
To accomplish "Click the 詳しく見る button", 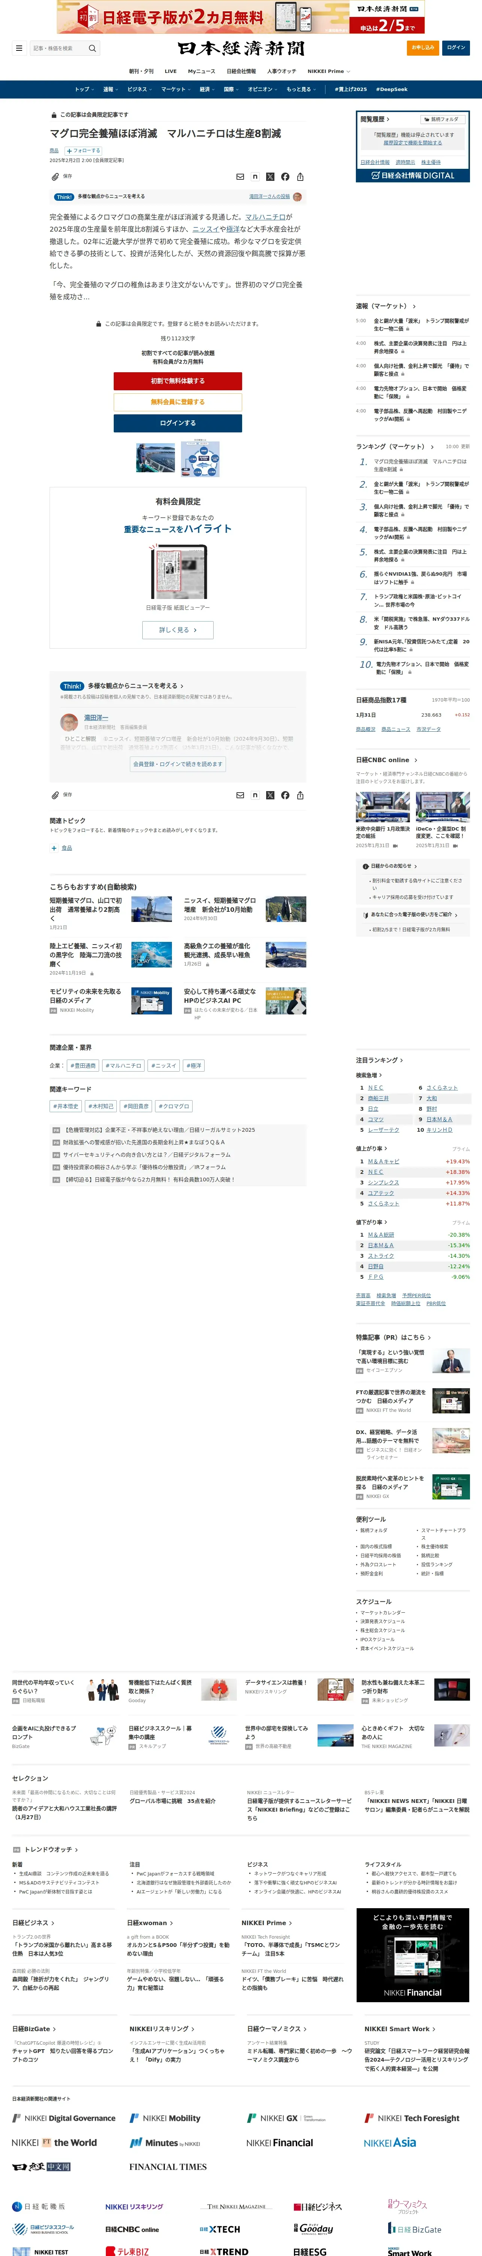I will point(178,630).
